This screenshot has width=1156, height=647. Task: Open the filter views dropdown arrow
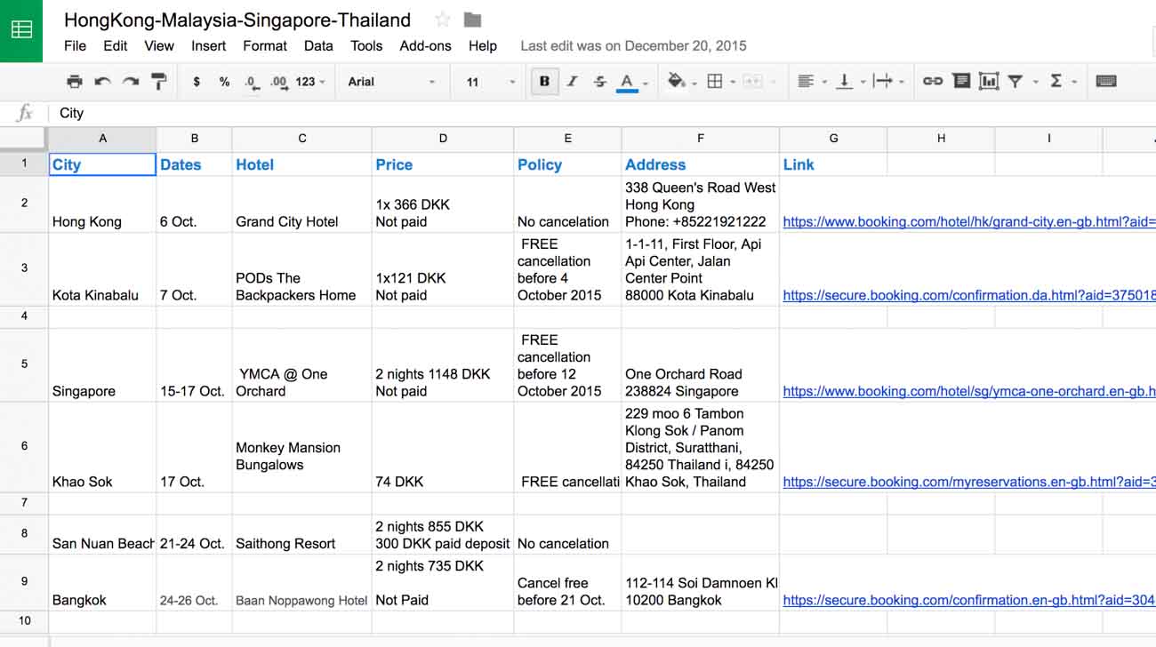(1036, 83)
